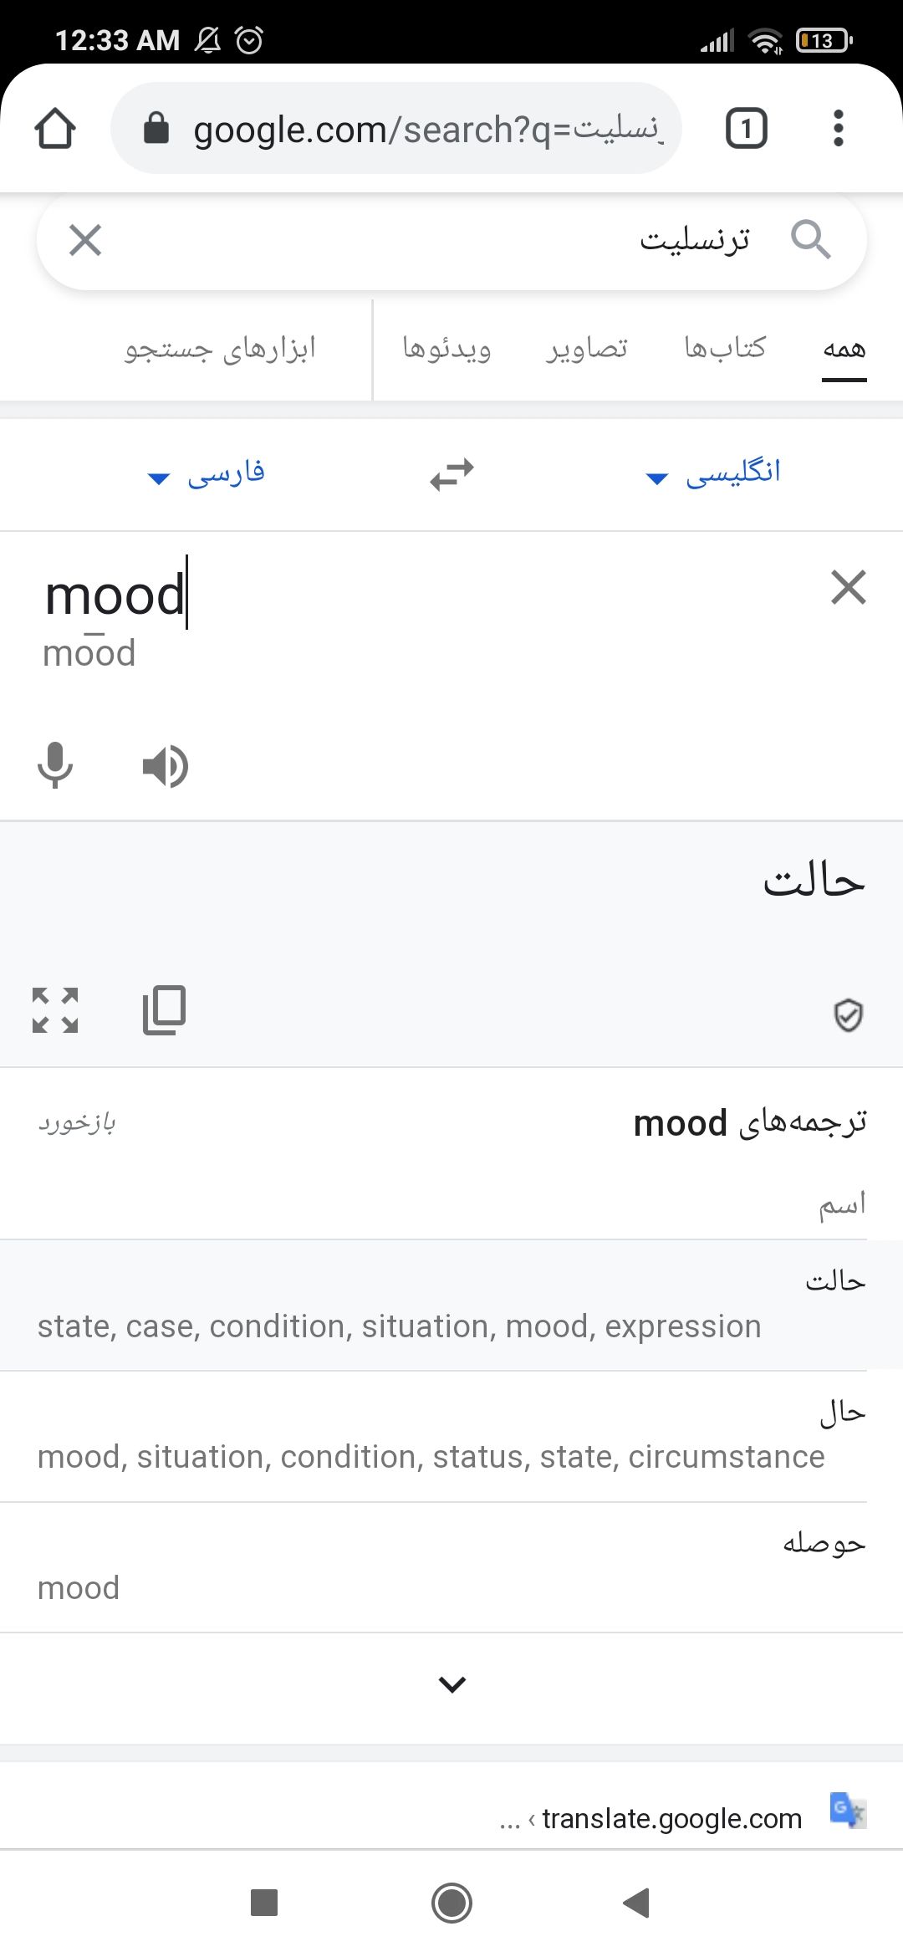Viewport: 903px width, 1957px height.
Task: Show translation in fullscreen
Action: [55, 1010]
